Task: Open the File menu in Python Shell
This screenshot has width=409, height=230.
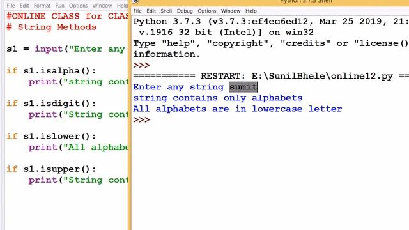Action: (137, 11)
